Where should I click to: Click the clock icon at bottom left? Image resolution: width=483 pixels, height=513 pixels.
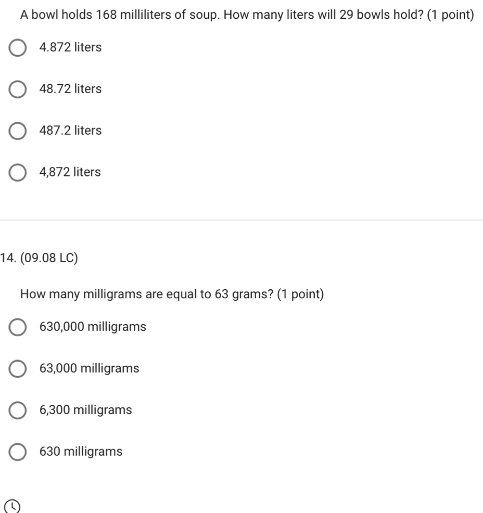pyautogui.click(x=12, y=507)
